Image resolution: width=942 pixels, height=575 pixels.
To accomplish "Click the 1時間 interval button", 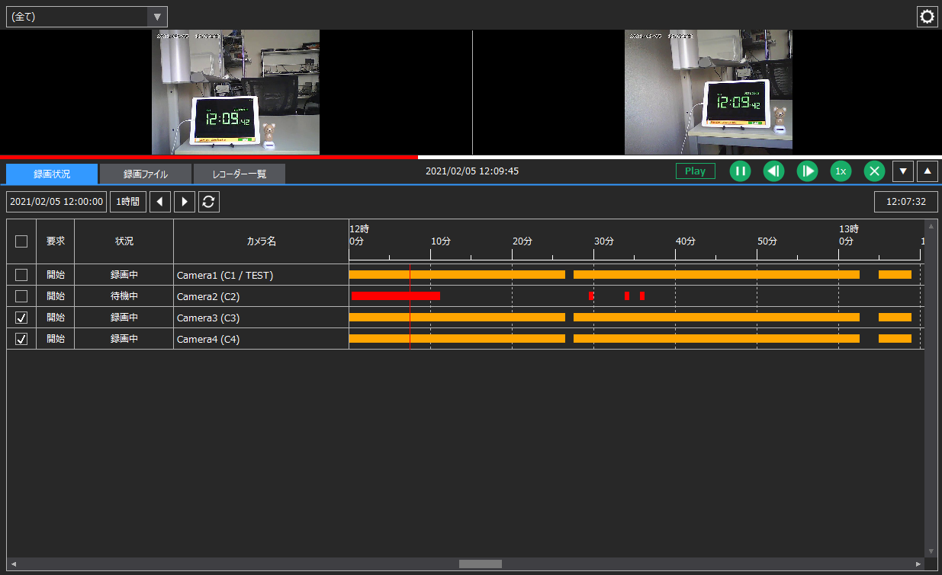I will pyautogui.click(x=127, y=201).
